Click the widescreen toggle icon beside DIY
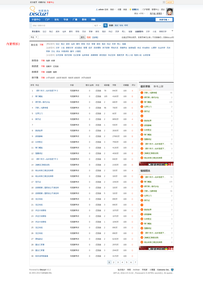This screenshot has height=282, width=203. point(164,2)
